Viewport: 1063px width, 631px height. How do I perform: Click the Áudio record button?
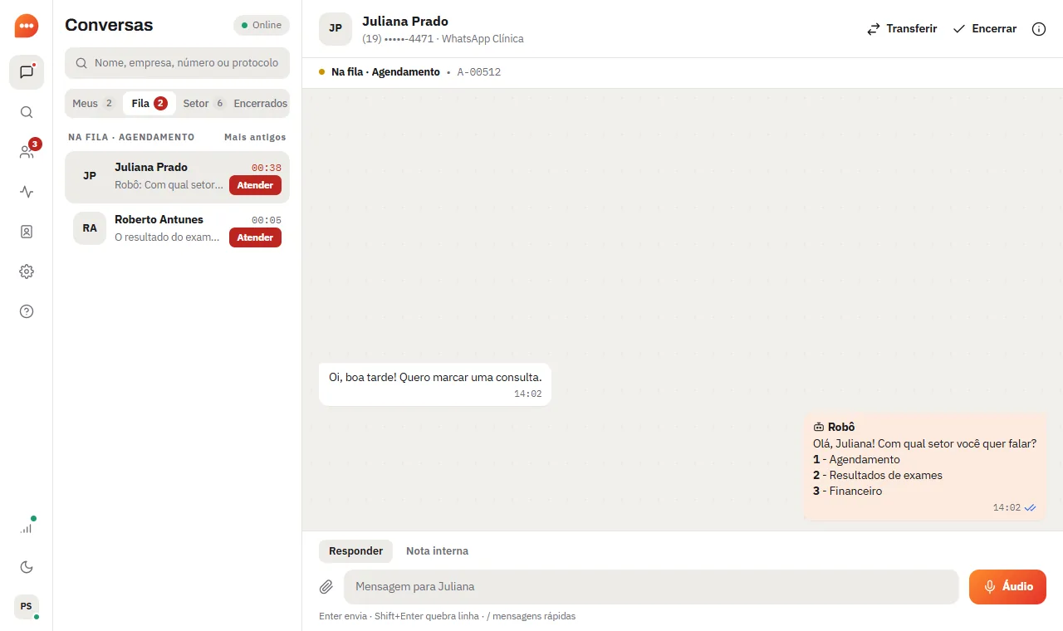coord(1007,587)
